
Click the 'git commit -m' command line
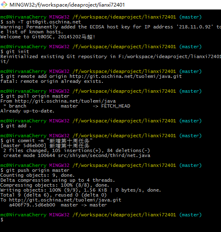point(47,141)
